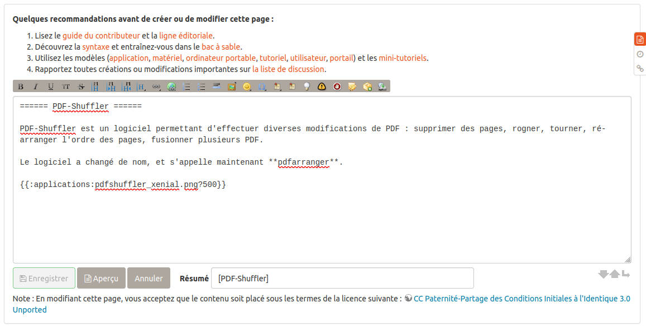Open the smileys picker
Screen dimensions: 646x331
click(247, 87)
